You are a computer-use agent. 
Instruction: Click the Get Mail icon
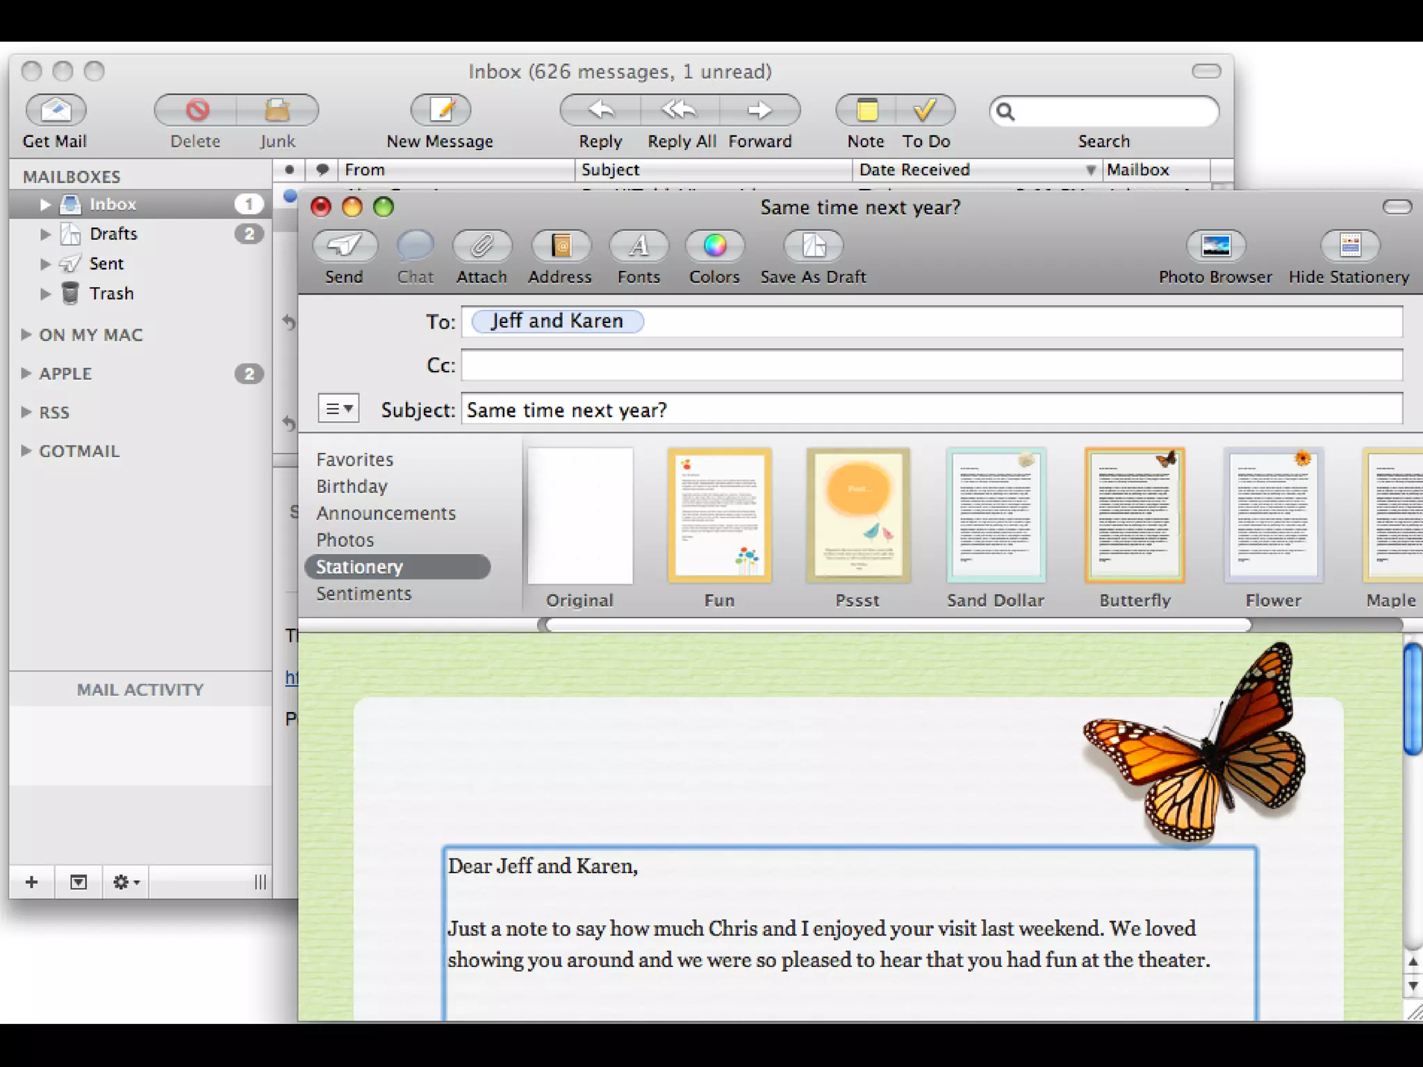point(56,110)
